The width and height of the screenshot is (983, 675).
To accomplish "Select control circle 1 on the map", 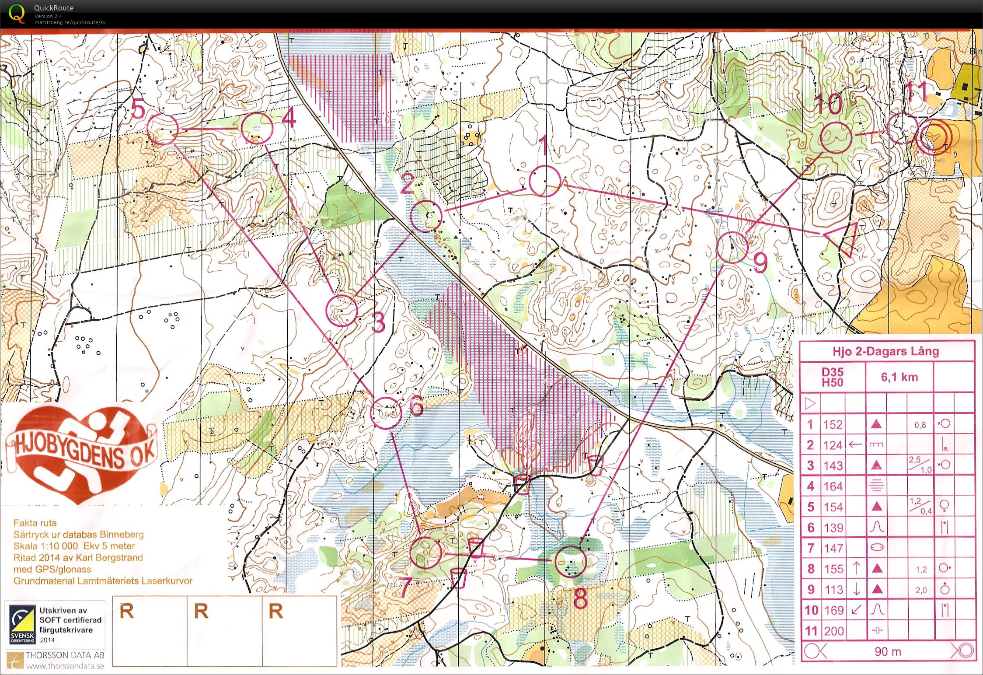I will [x=544, y=181].
